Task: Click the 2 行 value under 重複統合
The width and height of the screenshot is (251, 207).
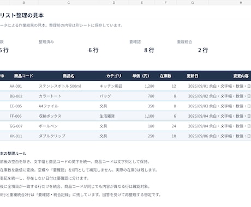Action: (203, 50)
